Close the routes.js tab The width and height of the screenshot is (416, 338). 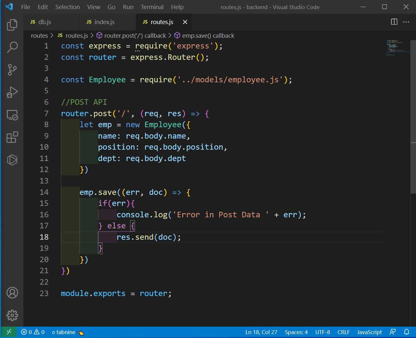point(185,22)
